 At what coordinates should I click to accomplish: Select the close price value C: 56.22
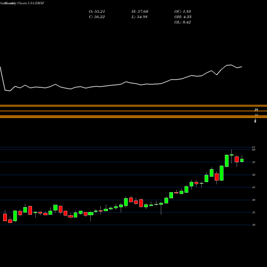(x=97, y=17)
